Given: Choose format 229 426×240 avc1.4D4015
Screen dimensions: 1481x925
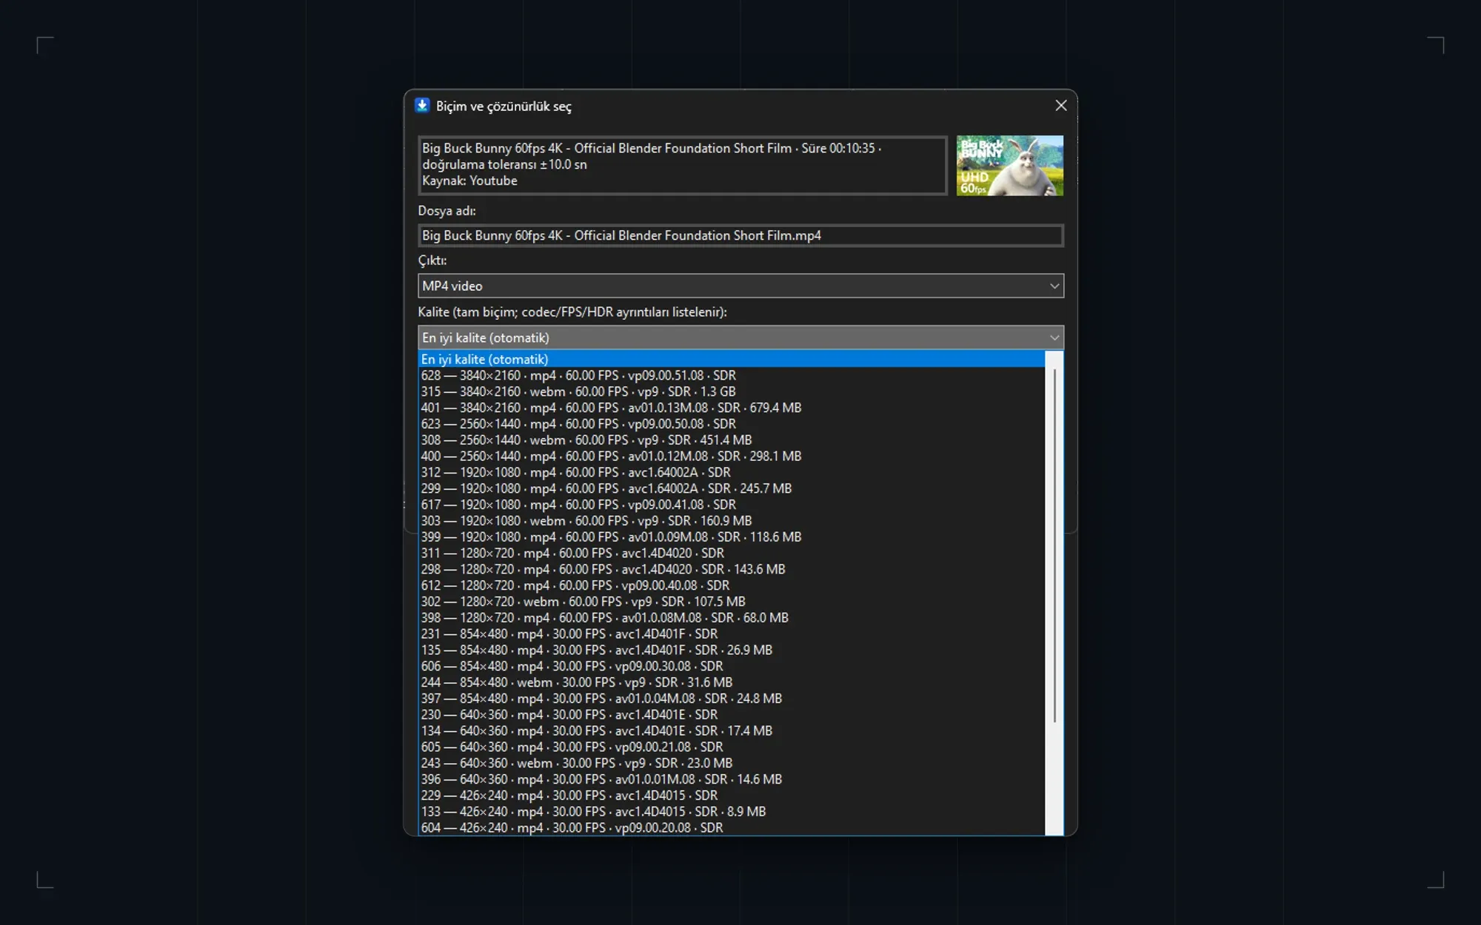Looking at the screenshot, I should pyautogui.click(x=732, y=795).
